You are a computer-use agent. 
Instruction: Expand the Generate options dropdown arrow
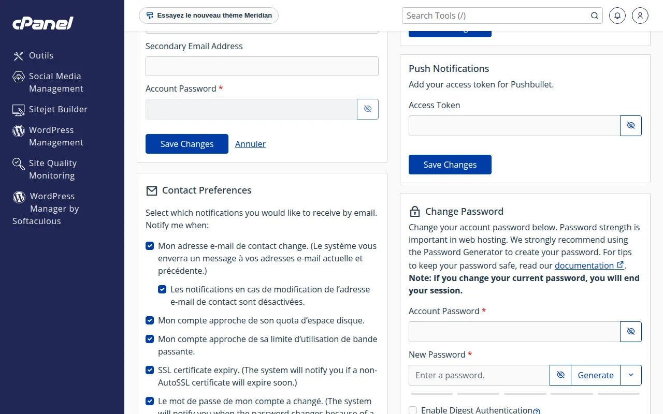point(631,375)
